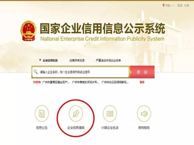The image size is (194, 145).
Task: Expand the 导航 navigation chevron
Action: (x=173, y=5)
